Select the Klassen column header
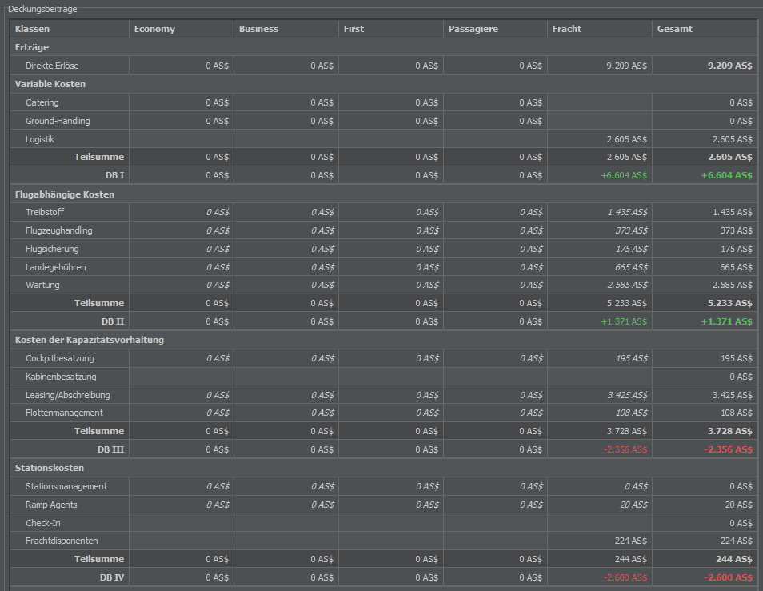 coord(70,29)
